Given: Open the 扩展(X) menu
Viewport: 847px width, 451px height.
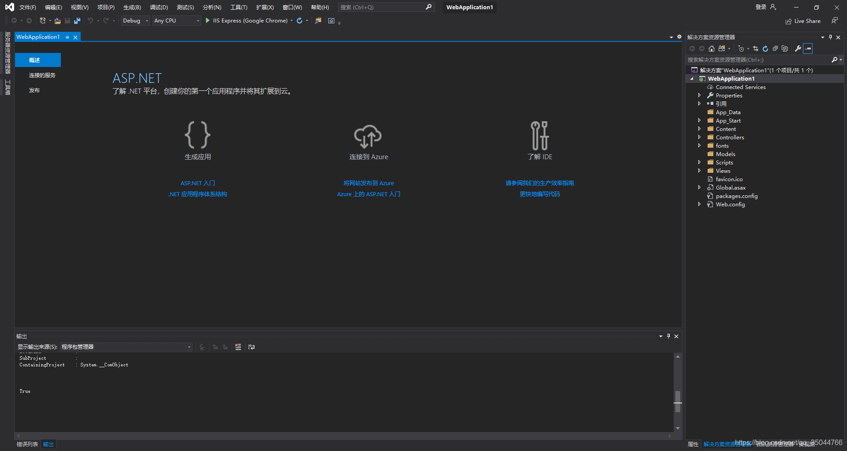Looking at the screenshot, I should coord(265,7).
